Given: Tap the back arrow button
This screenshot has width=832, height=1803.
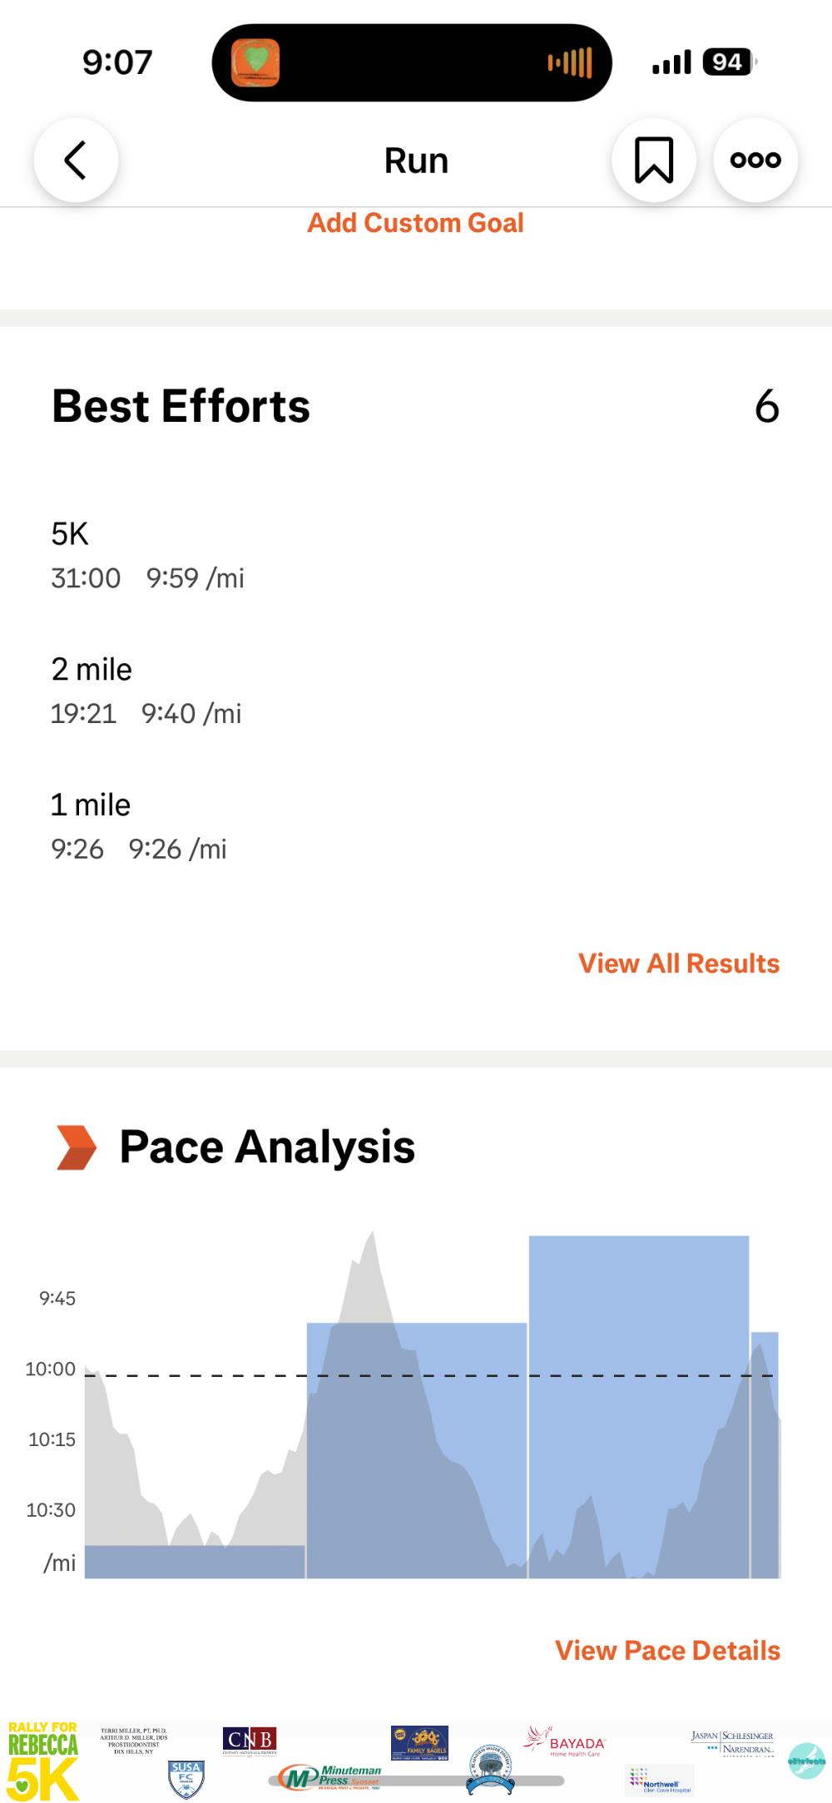Looking at the screenshot, I should click(76, 161).
